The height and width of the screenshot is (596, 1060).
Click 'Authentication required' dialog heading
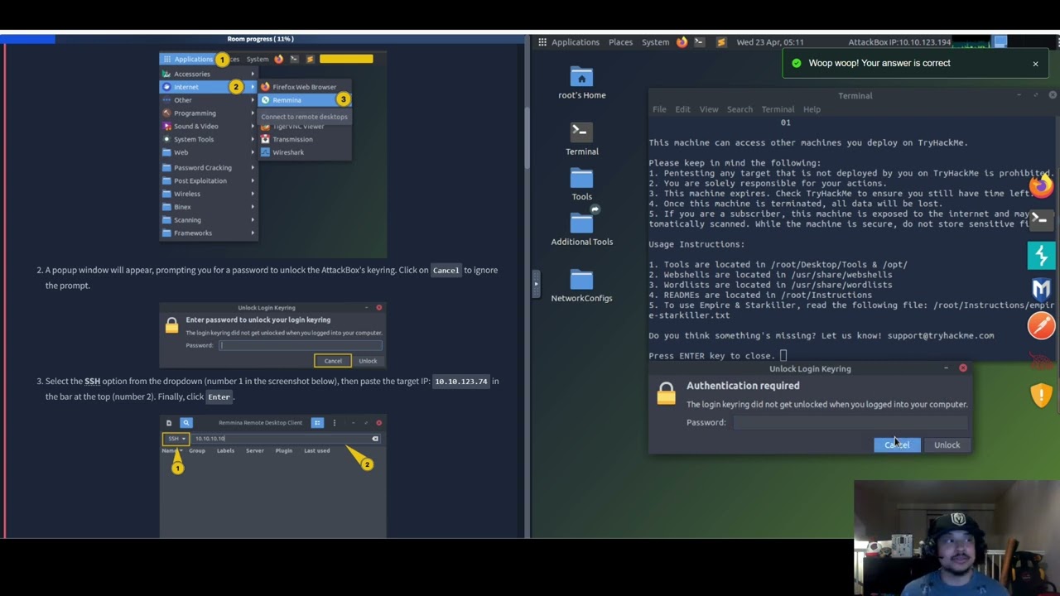(x=743, y=386)
